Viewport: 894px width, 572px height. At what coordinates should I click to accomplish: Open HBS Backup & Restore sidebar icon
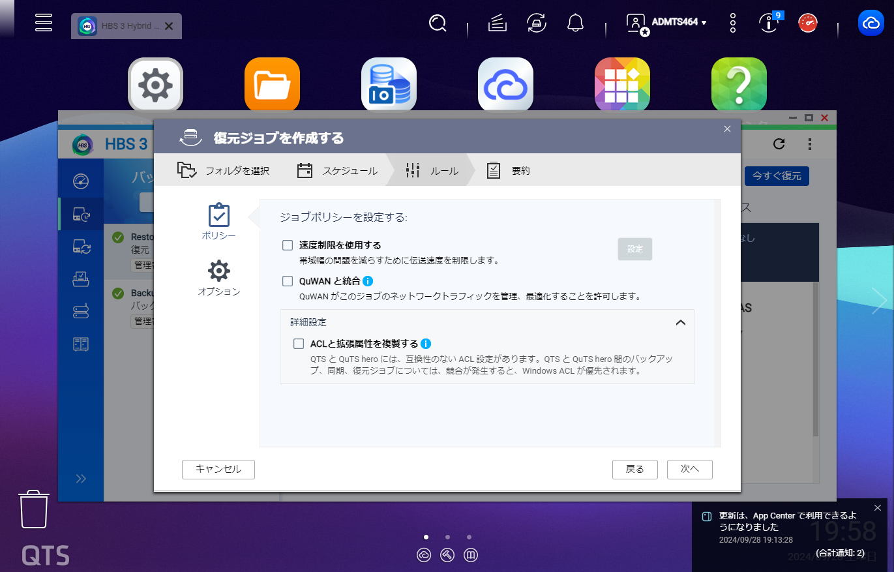coord(81,214)
